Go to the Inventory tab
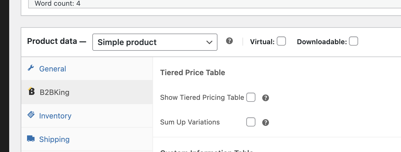 55,116
